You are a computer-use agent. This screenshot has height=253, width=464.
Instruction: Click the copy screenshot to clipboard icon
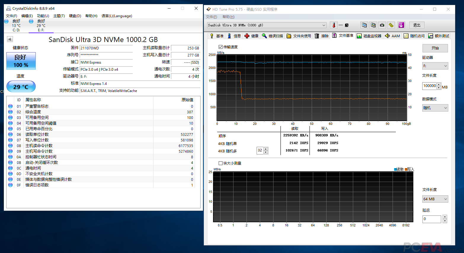(373, 25)
